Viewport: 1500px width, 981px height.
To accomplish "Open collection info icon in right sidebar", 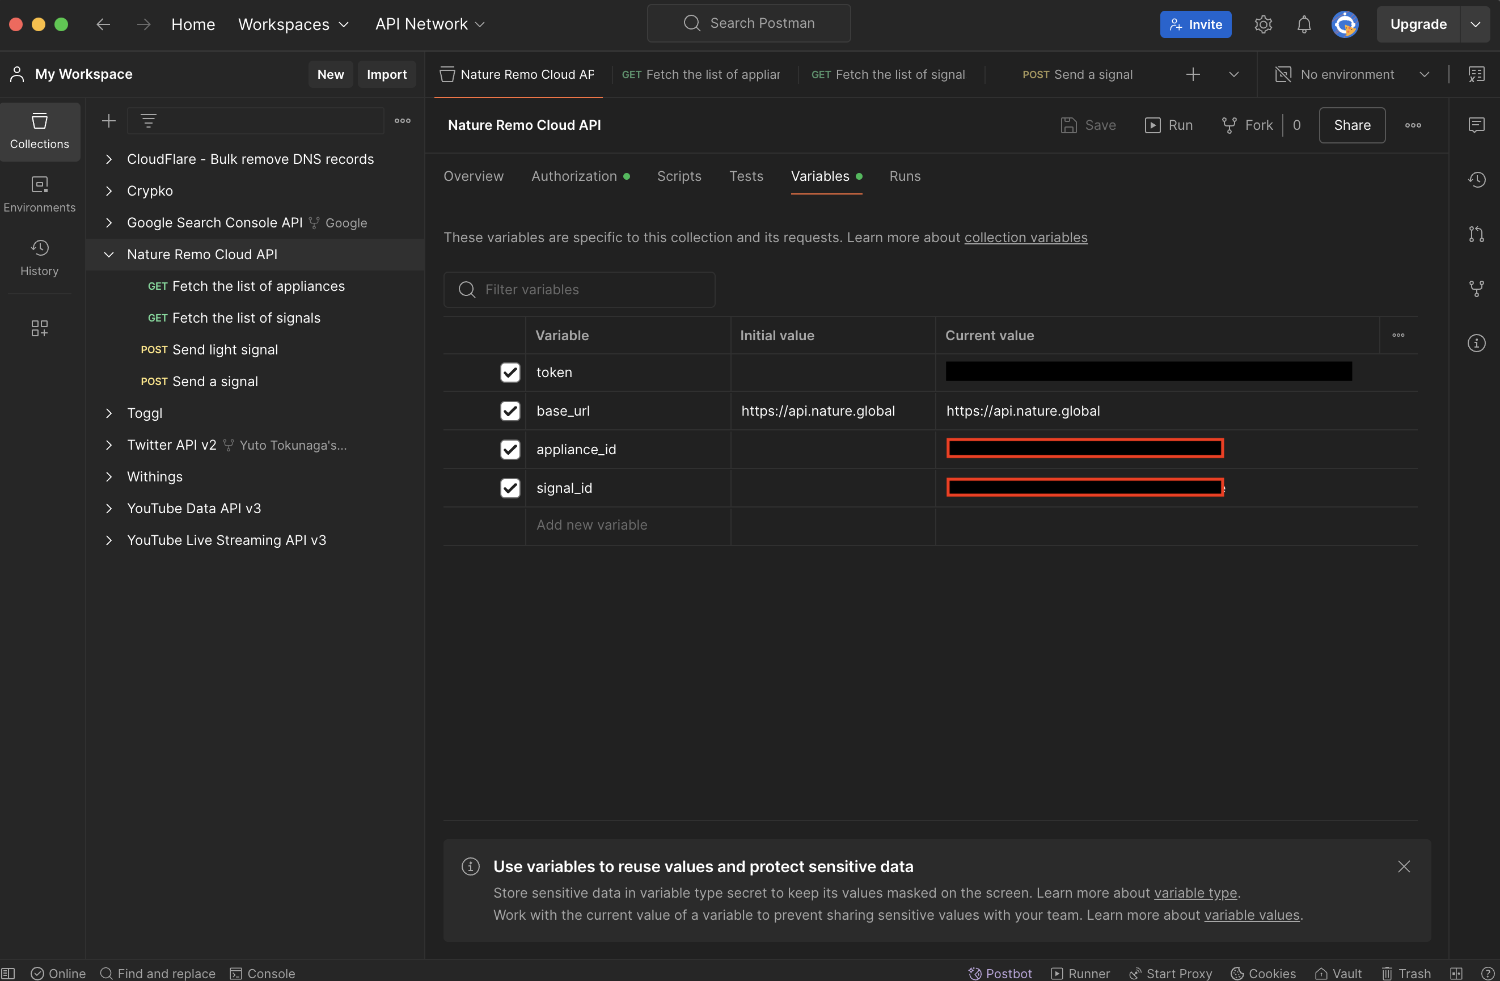I will [x=1476, y=342].
